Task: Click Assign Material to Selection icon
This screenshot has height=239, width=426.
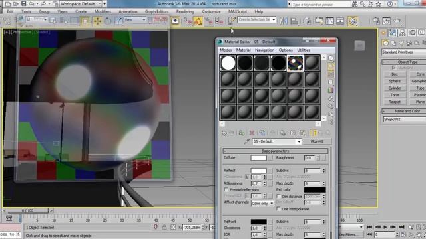Action: point(241,133)
